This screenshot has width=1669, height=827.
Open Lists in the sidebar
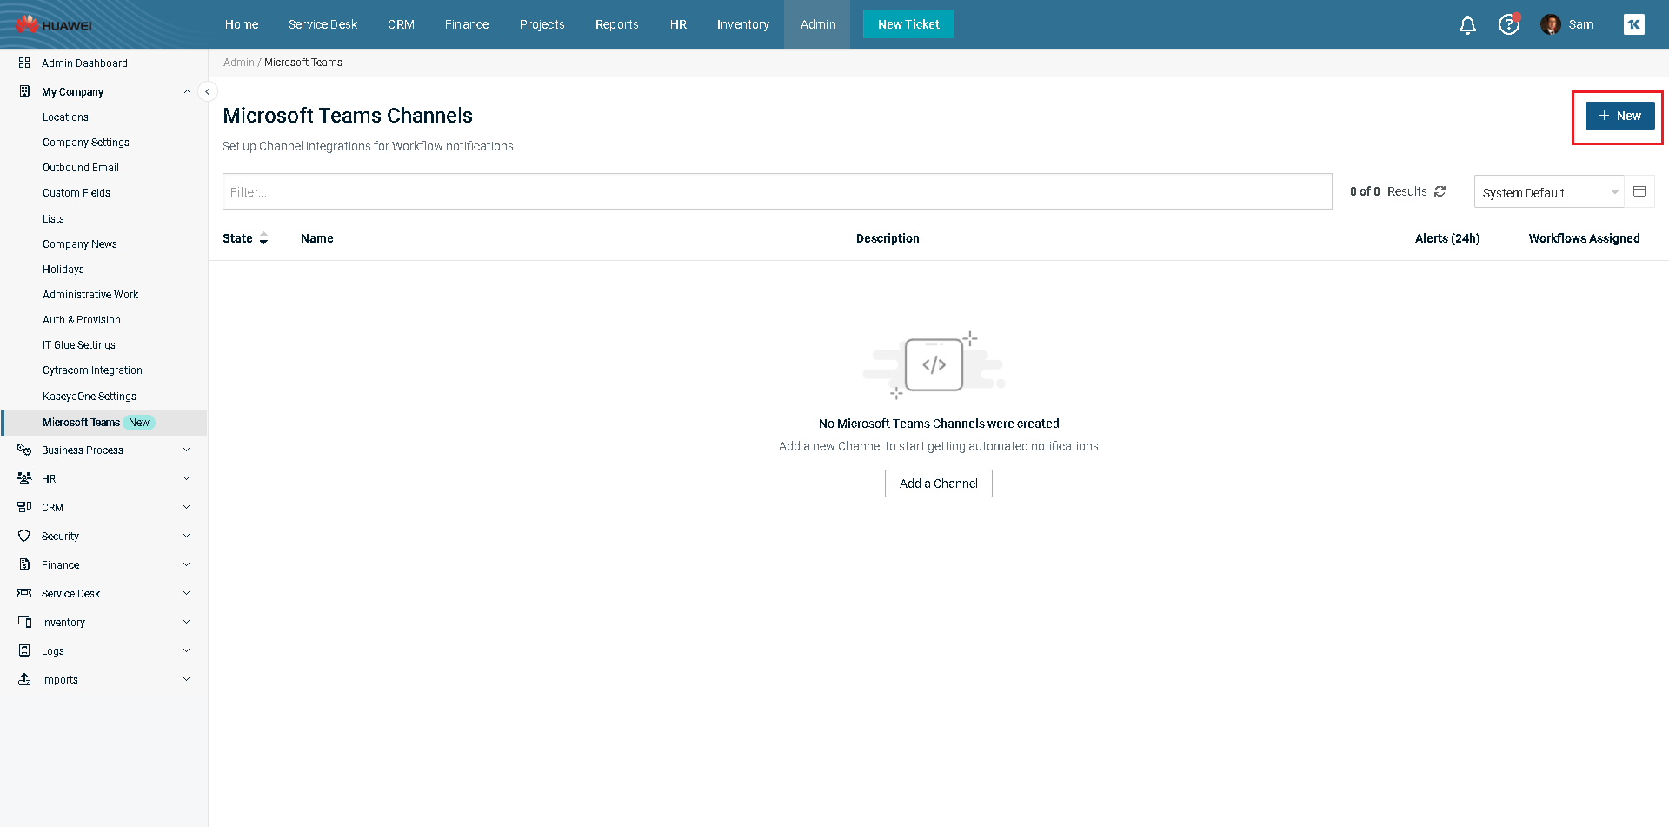click(53, 219)
